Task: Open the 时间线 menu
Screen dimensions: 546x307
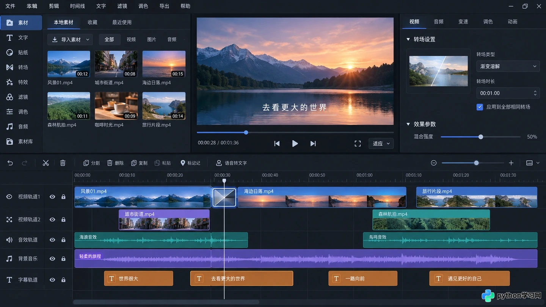Action: point(77,6)
